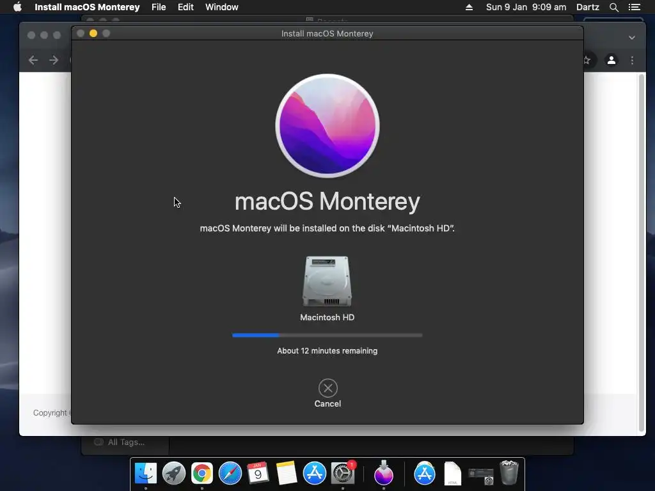Click the macOS Monterey heading text

pos(327,201)
